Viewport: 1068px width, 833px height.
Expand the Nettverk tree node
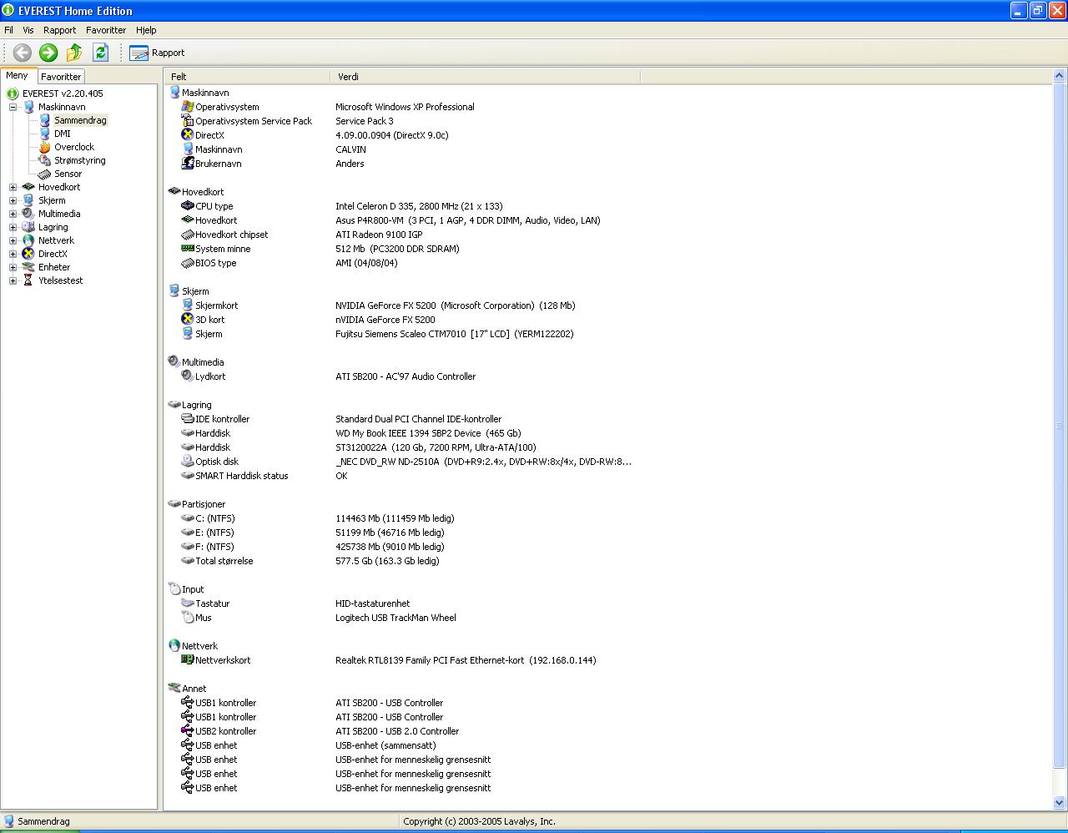13,240
